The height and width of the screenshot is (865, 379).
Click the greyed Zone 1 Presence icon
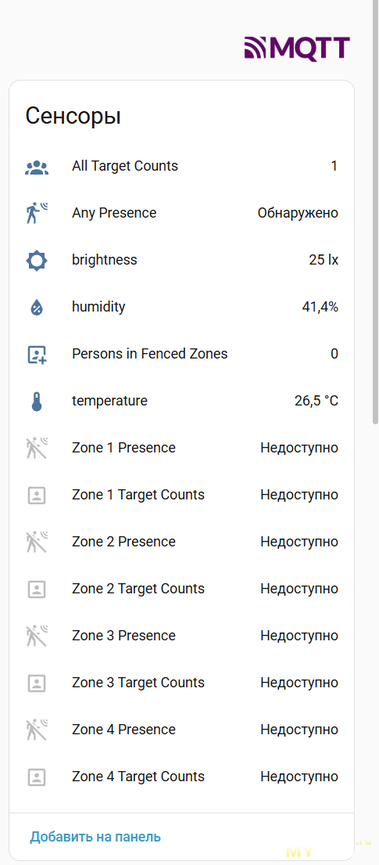tap(37, 448)
